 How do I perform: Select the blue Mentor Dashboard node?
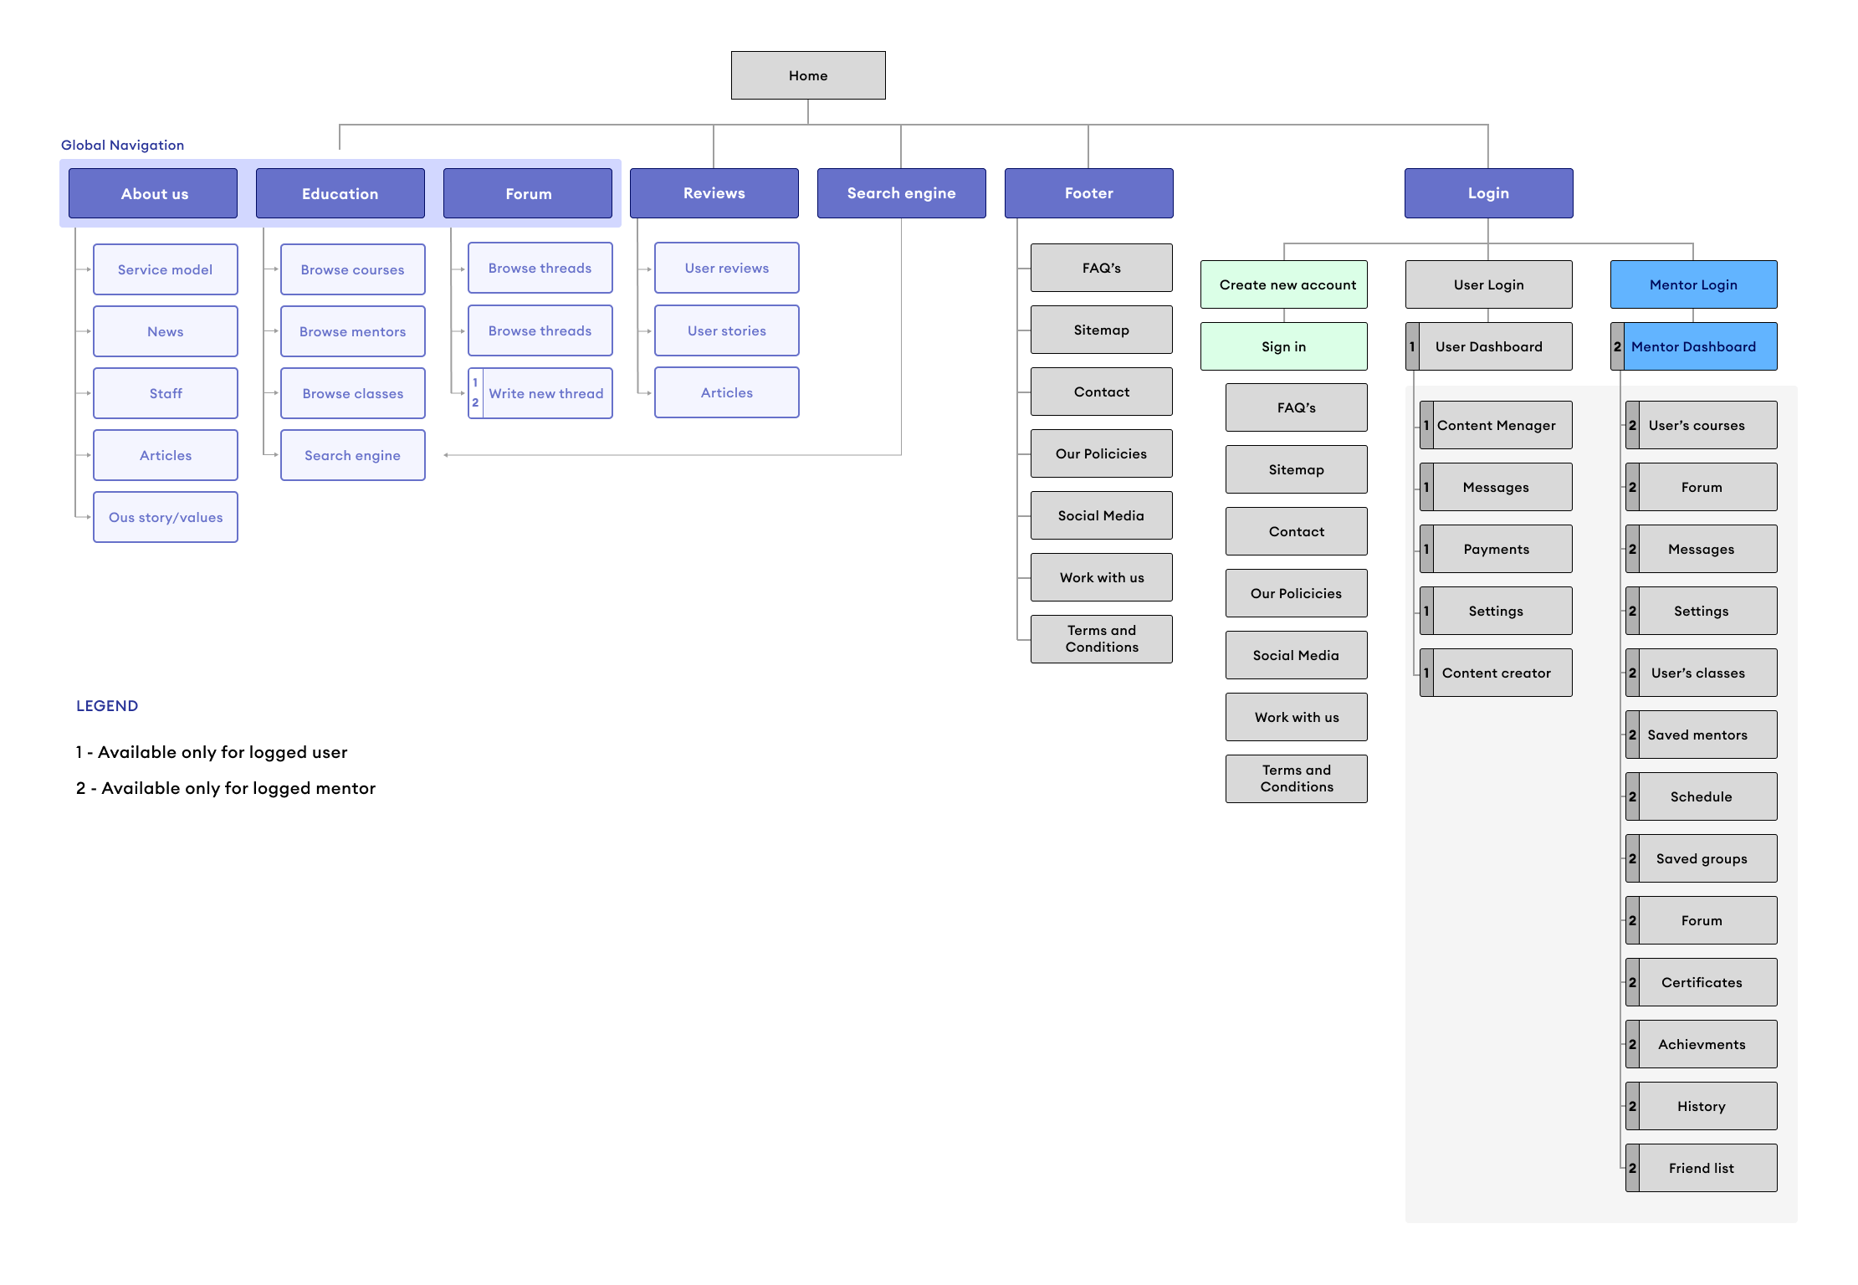coord(1693,346)
